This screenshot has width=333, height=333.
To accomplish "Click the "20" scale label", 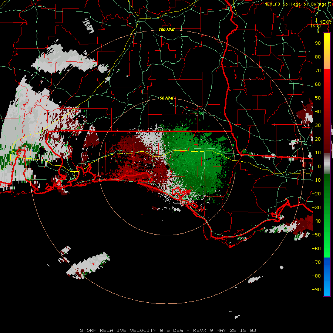I will 318,139.
